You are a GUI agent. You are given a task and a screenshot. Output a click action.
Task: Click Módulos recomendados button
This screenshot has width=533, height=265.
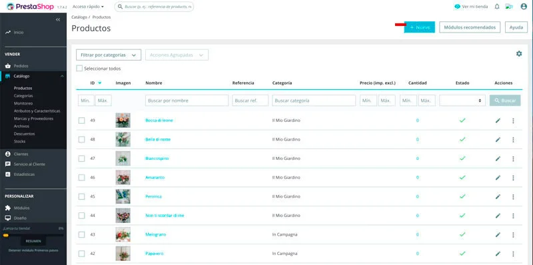[470, 27]
